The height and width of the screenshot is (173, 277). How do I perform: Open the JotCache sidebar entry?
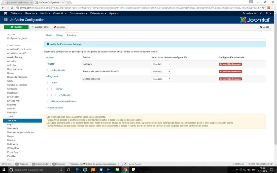22,120
